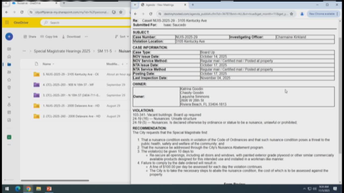Open the tab search dropdown in OneDrive window
344x193 pixels.
pyautogui.click(x=6, y=3)
